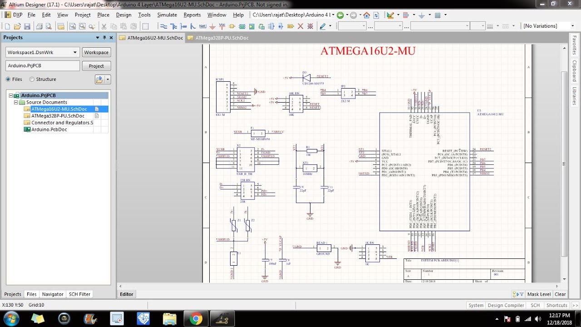
Task: Click the Clear button
Action: 560,294
